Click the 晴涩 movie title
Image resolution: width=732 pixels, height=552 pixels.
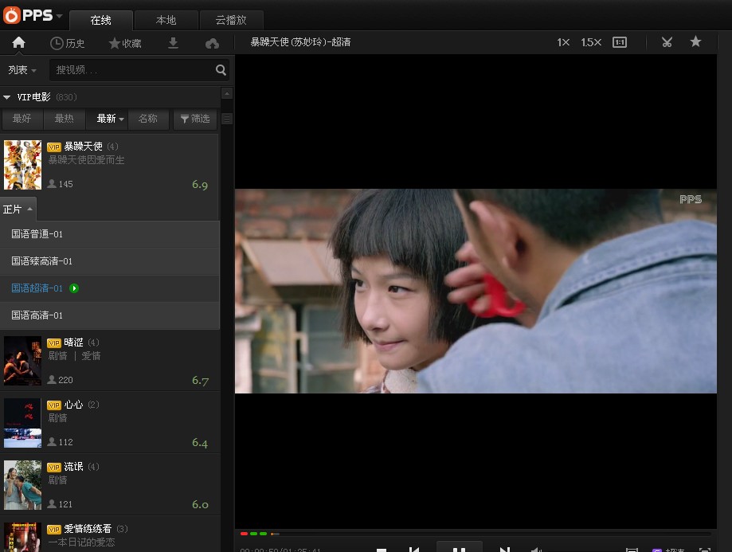[x=73, y=343]
